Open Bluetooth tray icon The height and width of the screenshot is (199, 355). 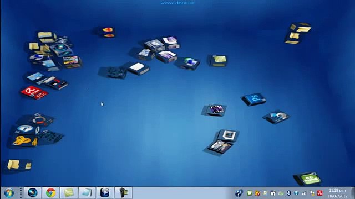click(x=288, y=193)
